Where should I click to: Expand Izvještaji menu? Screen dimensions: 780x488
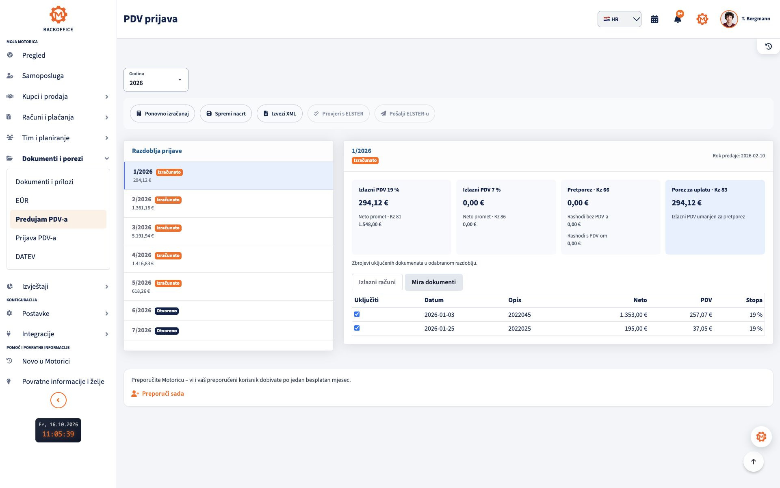58,286
